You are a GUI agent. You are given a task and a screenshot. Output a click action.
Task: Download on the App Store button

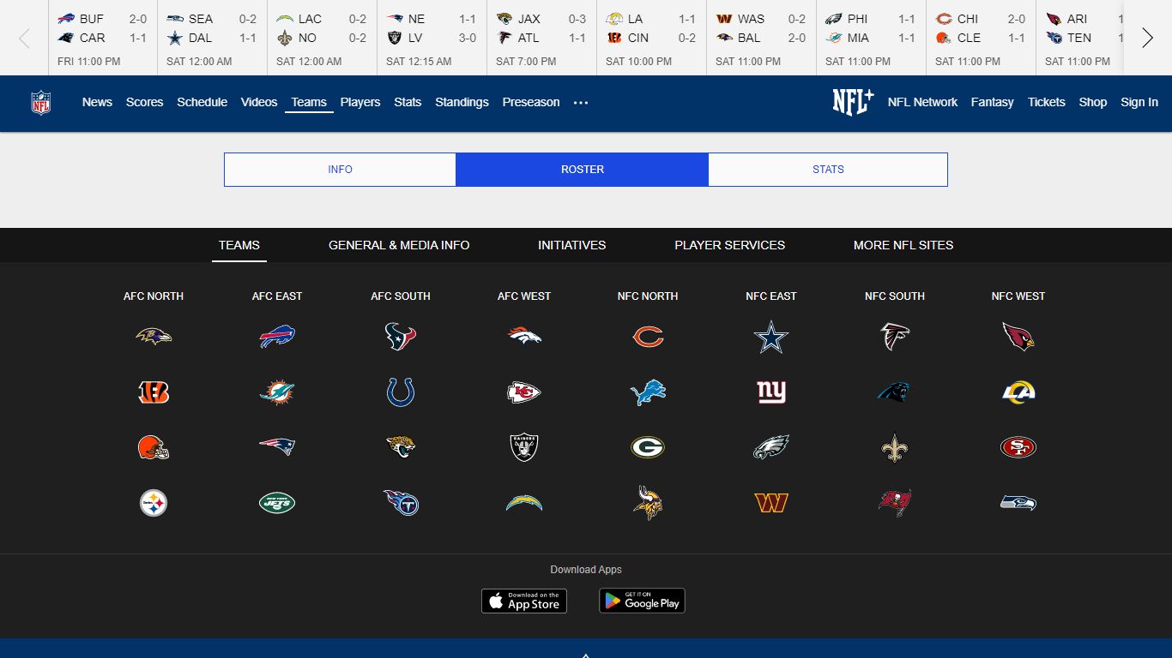(x=524, y=601)
